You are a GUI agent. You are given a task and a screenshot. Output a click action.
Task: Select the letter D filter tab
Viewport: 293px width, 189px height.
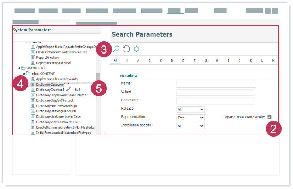pyautogui.click(x=172, y=60)
